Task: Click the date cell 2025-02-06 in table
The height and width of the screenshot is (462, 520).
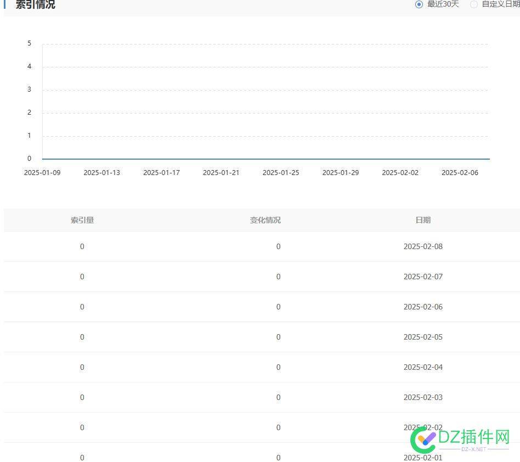Action: click(x=423, y=307)
